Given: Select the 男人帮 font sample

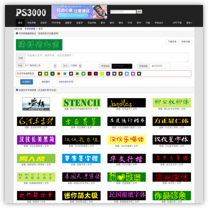Looking at the screenshot, I should [x=36, y=158].
